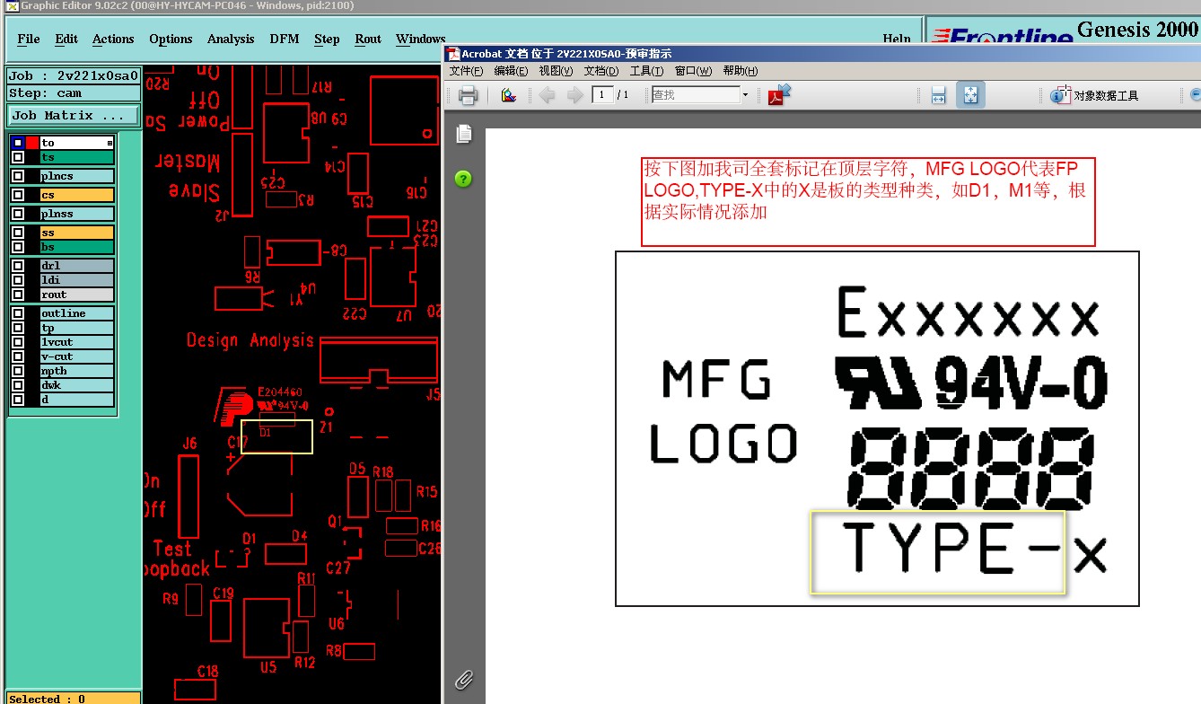Toggle display checkbox for layer outline

click(x=18, y=313)
